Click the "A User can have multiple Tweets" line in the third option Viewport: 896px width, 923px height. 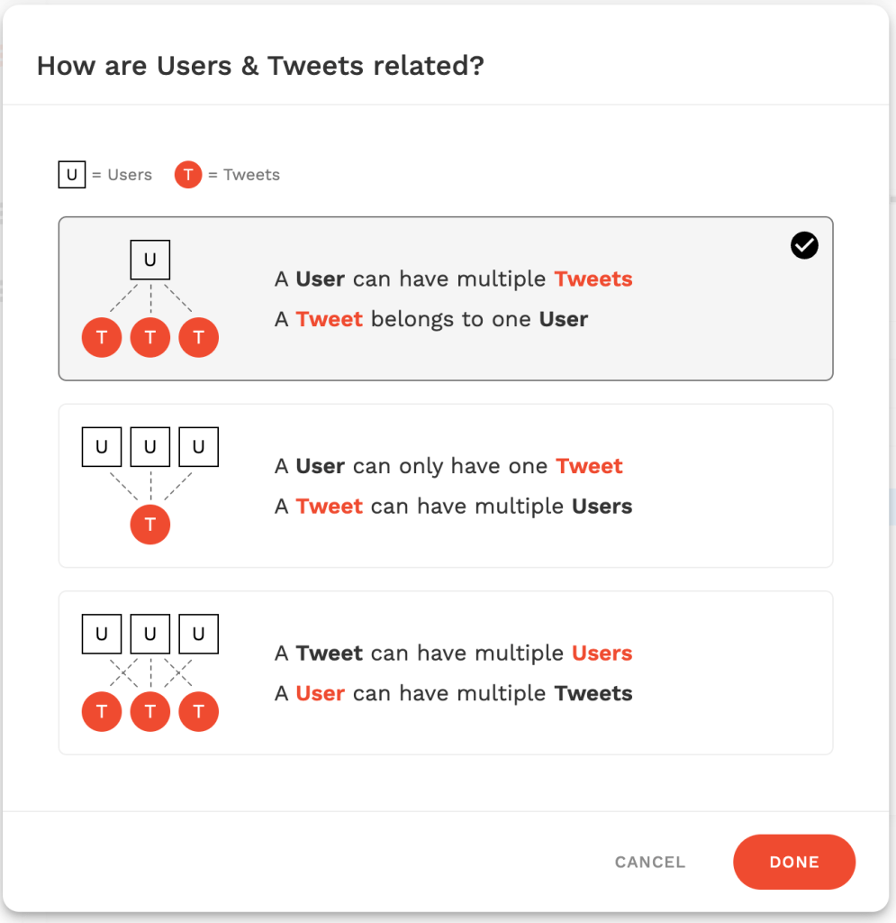(x=453, y=693)
